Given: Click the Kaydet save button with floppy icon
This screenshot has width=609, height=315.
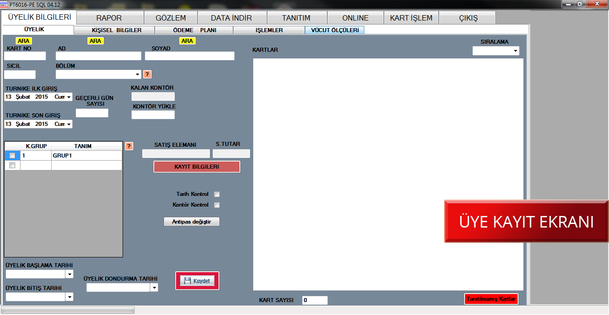Looking at the screenshot, I should 197,281.
